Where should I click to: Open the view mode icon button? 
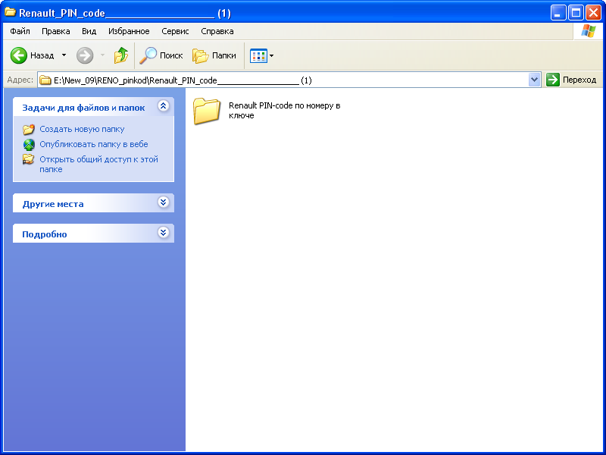tap(258, 55)
